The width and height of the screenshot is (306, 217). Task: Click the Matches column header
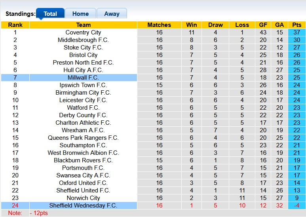pyautogui.click(x=159, y=25)
